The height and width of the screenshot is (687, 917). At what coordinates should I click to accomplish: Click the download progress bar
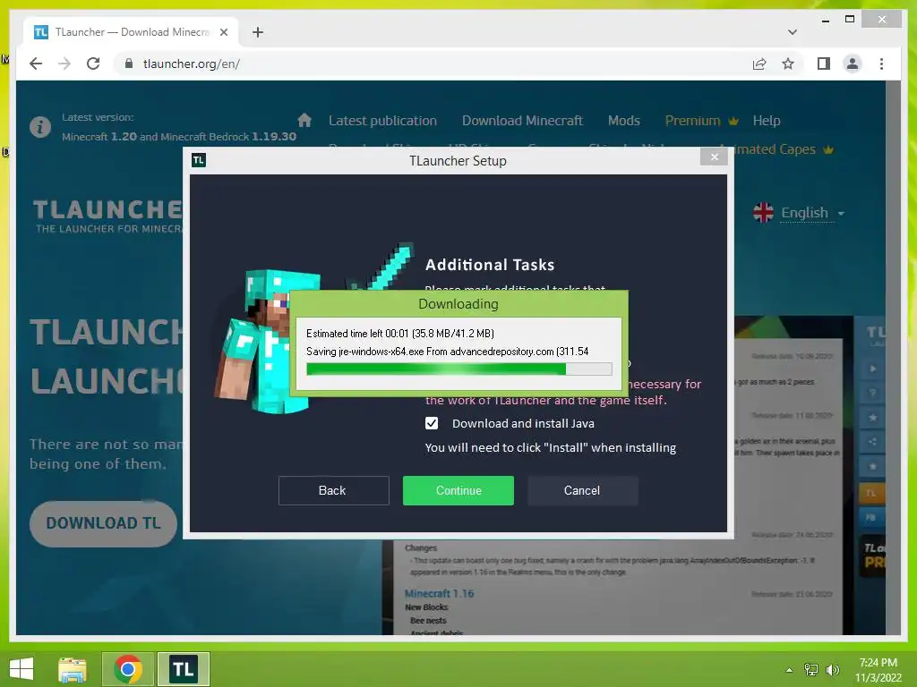tap(459, 369)
